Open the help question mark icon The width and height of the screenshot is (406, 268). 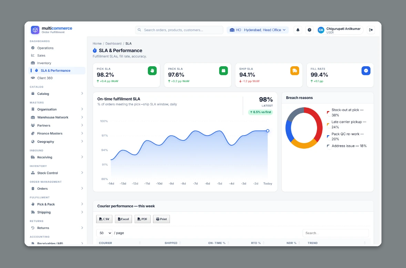pyautogui.click(x=309, y=30)
